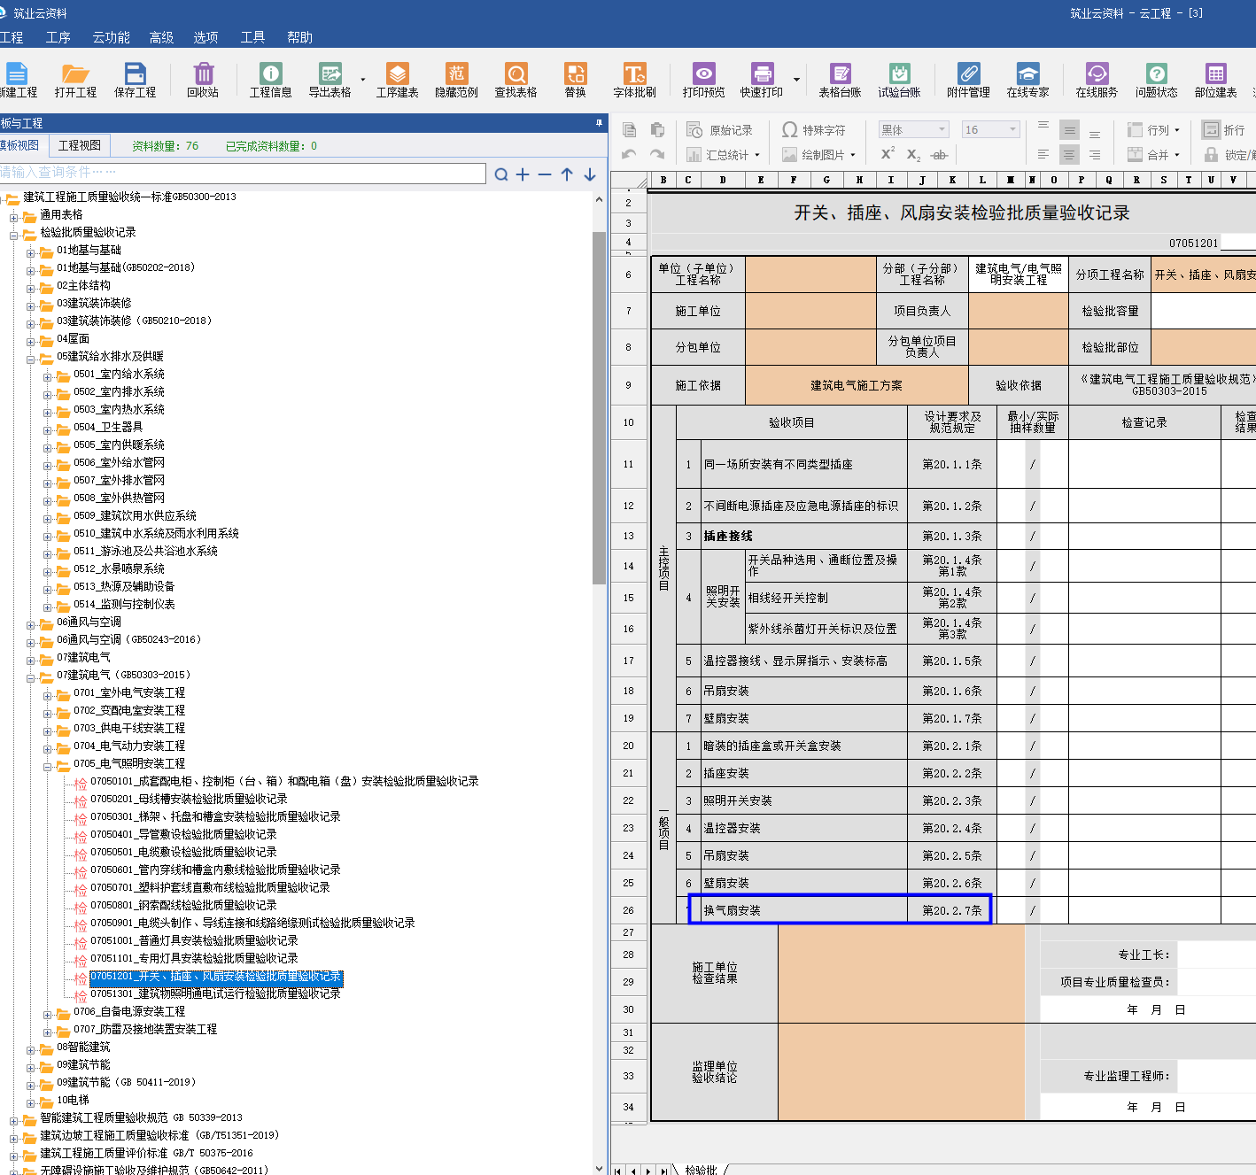This screenshot has width=1256, height=1175.
Task: Open 表格台账 table ledger
Action: coord(840,80)
